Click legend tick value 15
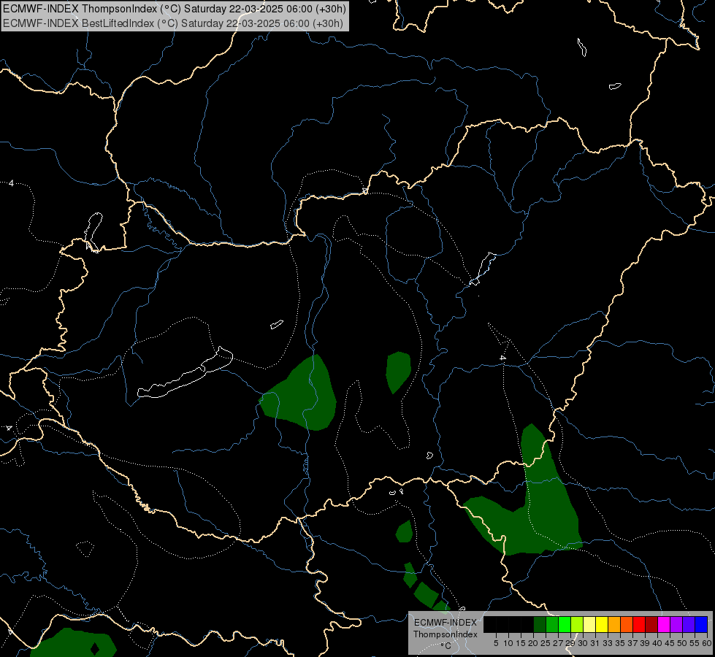 521,643
